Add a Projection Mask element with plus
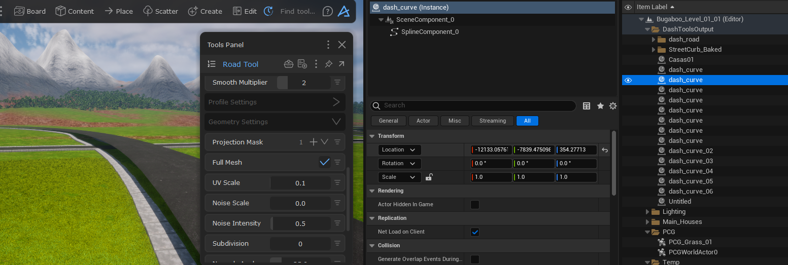This screenshot has width=788, height=265. [x=314, y=142]
